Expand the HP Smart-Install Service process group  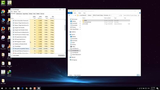coord(11,39)
